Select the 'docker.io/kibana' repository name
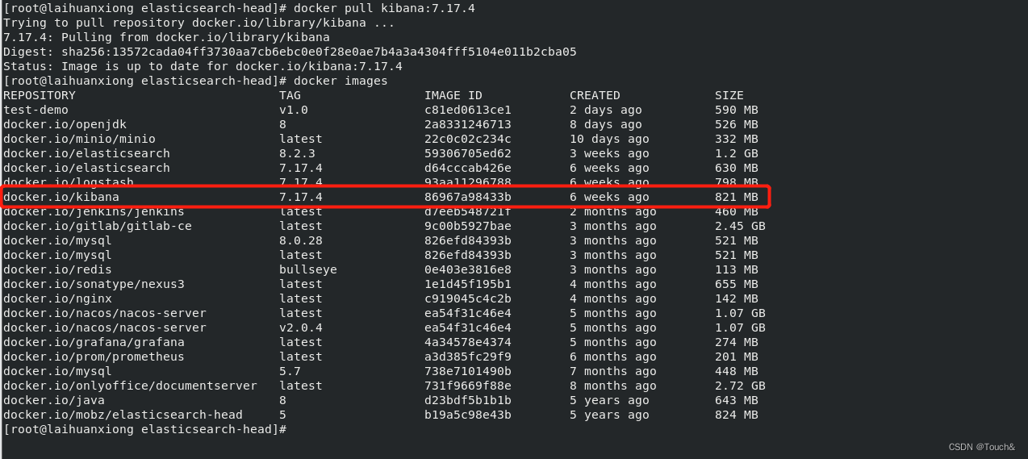This screenshot has width=1028, height=459. click(x=61, y=197)
